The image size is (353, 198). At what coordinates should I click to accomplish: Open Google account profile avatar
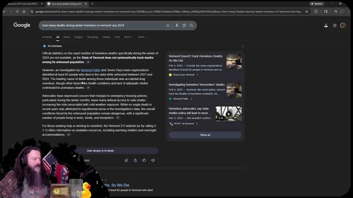tap(343, 25)
